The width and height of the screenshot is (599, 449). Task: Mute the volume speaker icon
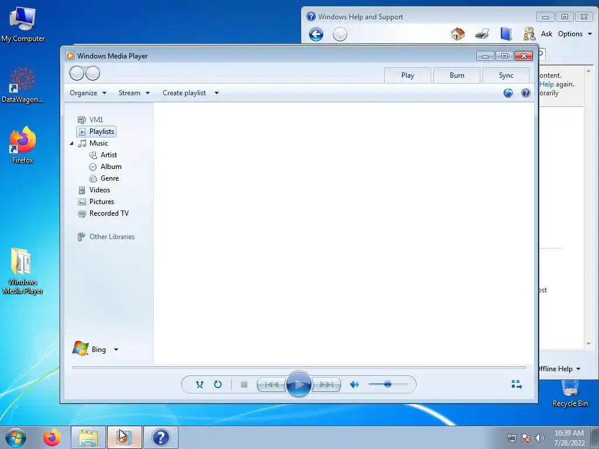click(x=354, y=385)
